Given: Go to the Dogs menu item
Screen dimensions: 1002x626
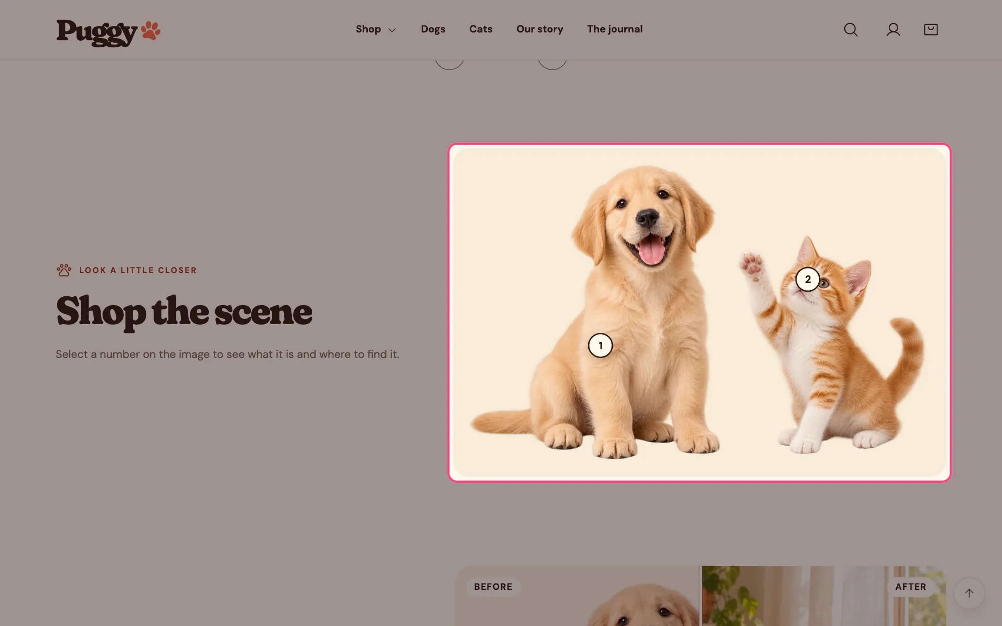Looking at the screenshot, I should click(x=433, y=29).
